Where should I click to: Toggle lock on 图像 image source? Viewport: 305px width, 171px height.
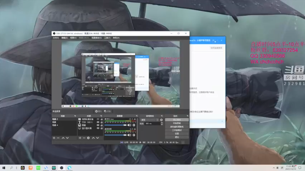point(101,125)
